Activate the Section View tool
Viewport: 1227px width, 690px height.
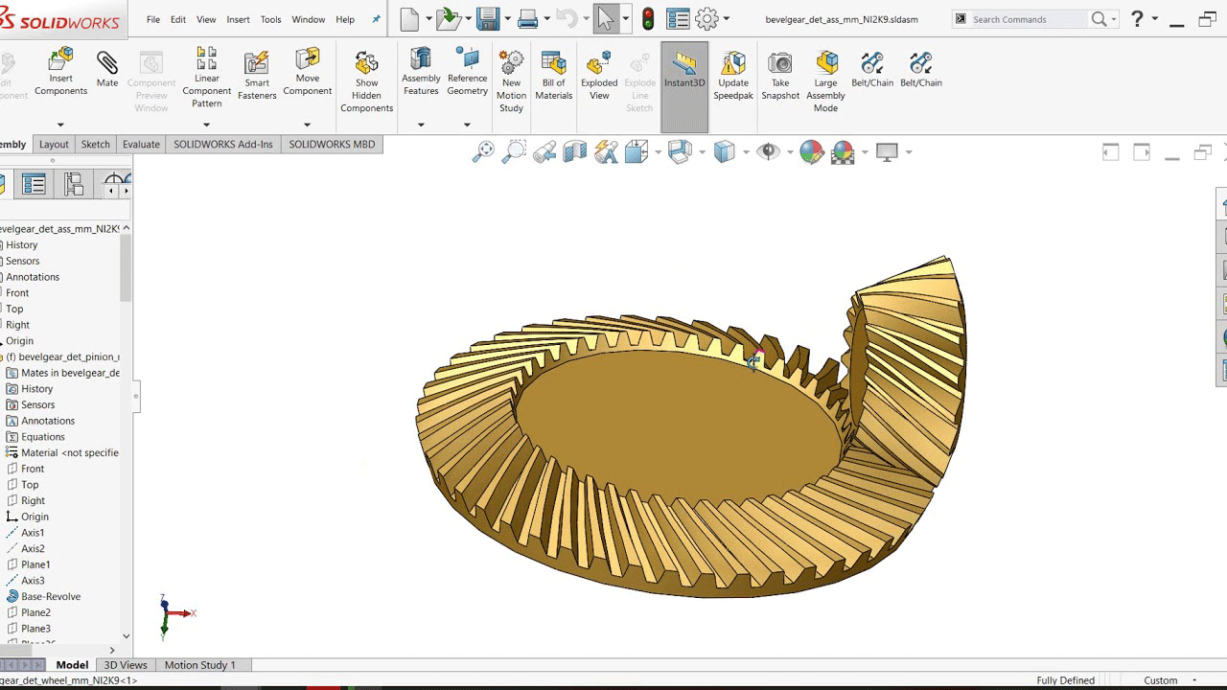point(575,151)
